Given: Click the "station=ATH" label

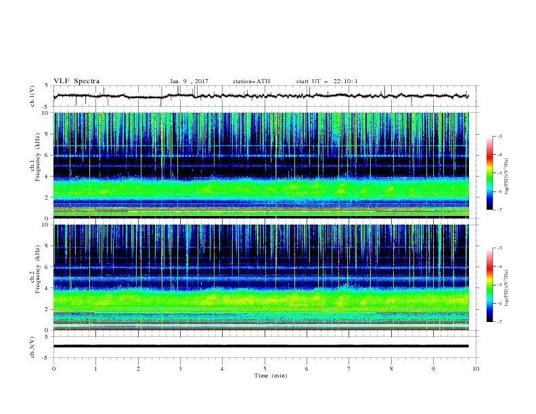Looking at the screenshot, I should pos(251,81).
